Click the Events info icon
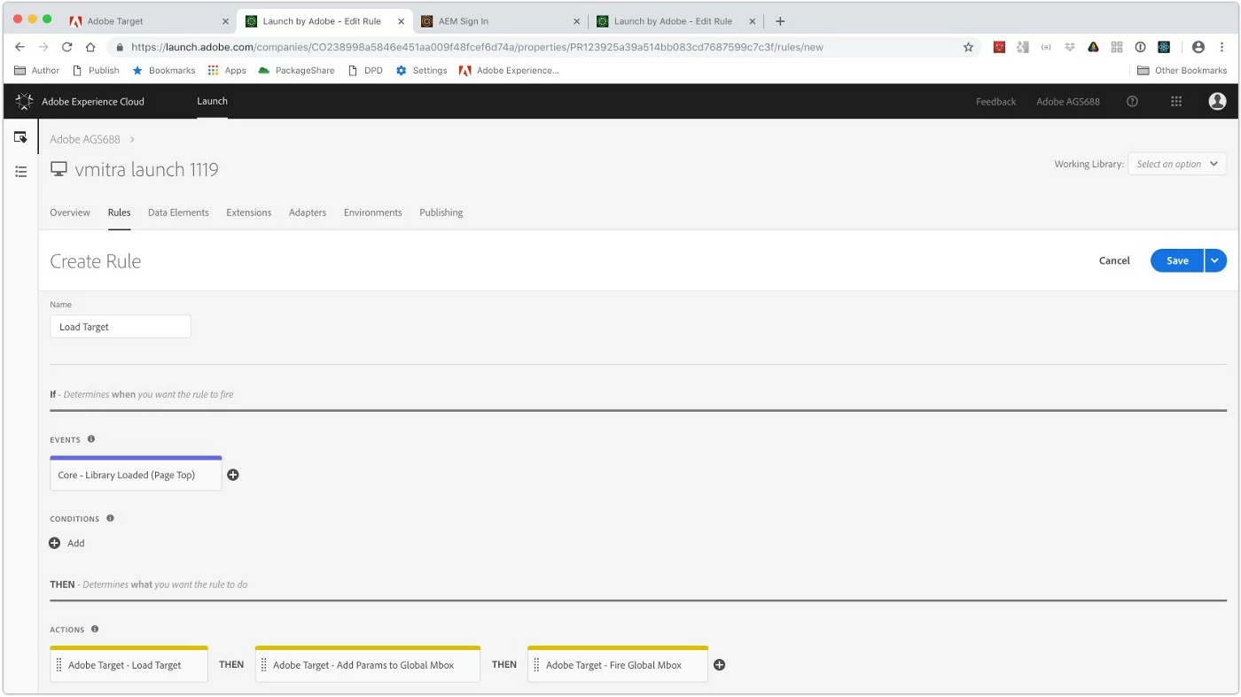 (x=90, y=439)
